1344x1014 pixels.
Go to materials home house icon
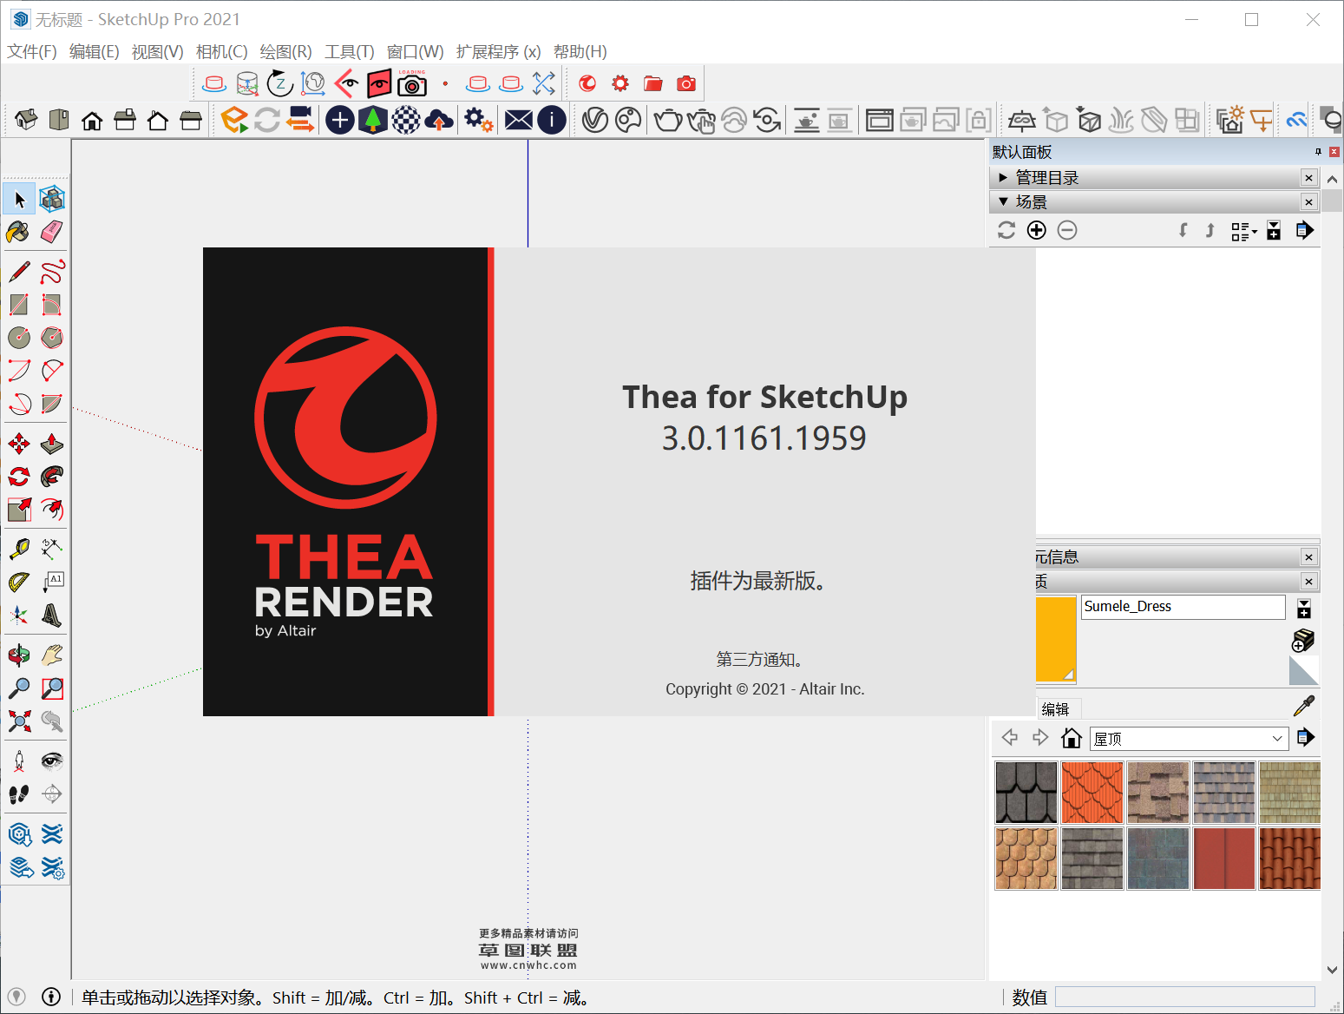tap(1072, 738)
